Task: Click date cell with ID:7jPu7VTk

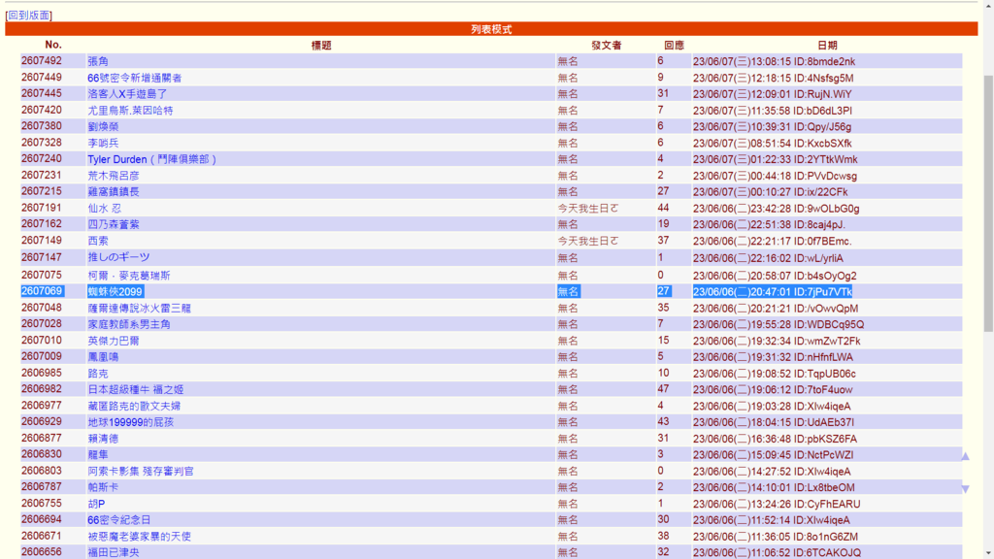Action: click(773, 291)
